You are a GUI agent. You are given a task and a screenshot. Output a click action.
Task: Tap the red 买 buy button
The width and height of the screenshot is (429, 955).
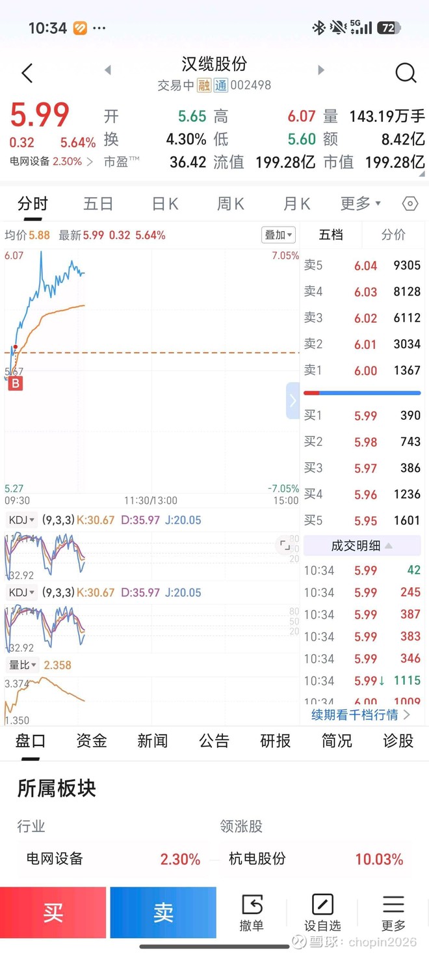(x=54, y=911)
